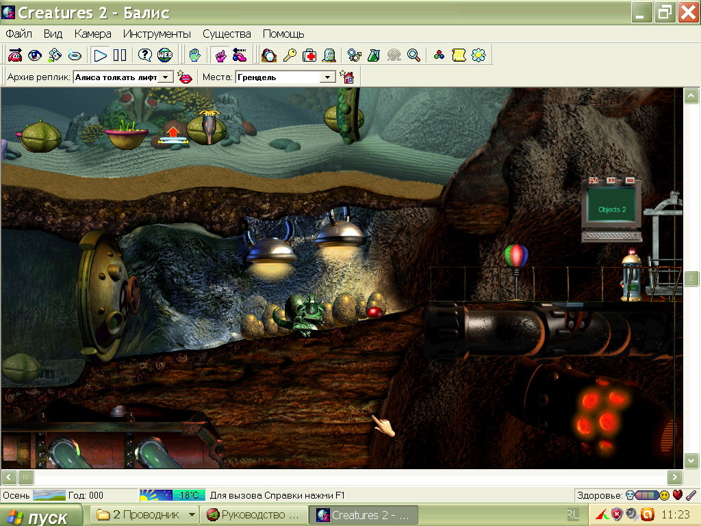The image size is (701, 526).
Task: Click the halo ring icon in the toolbar
Action: pos(75,55)
